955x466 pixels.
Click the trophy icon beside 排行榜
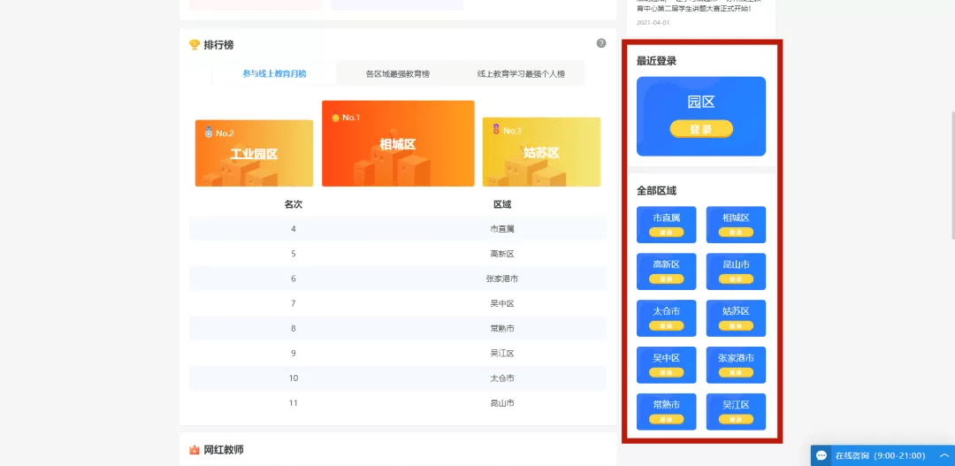(195, 45)
